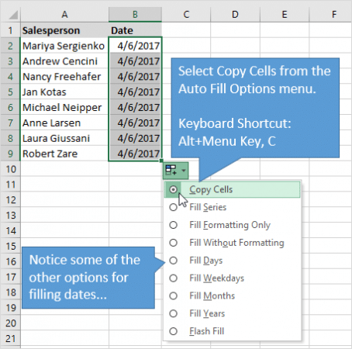Image resolution: width=352 pixels, height=349 pixels.
Task: Click the fill handle at selection corner
Action: pyautogui.click(x=161, y=161)
